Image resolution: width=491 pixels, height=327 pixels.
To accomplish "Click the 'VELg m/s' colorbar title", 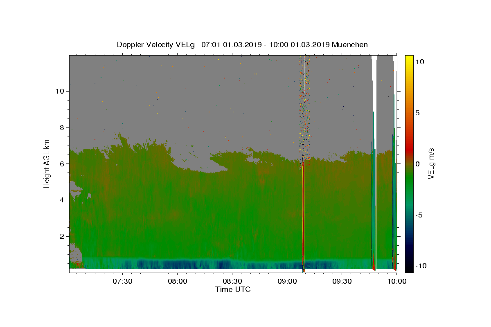I will (x=431, y=164).
